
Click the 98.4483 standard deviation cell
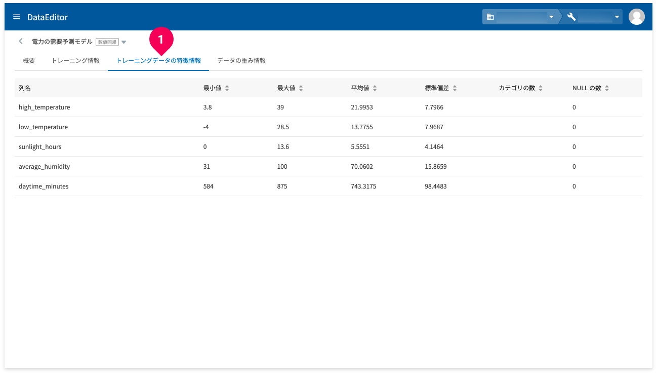point(436,186)
